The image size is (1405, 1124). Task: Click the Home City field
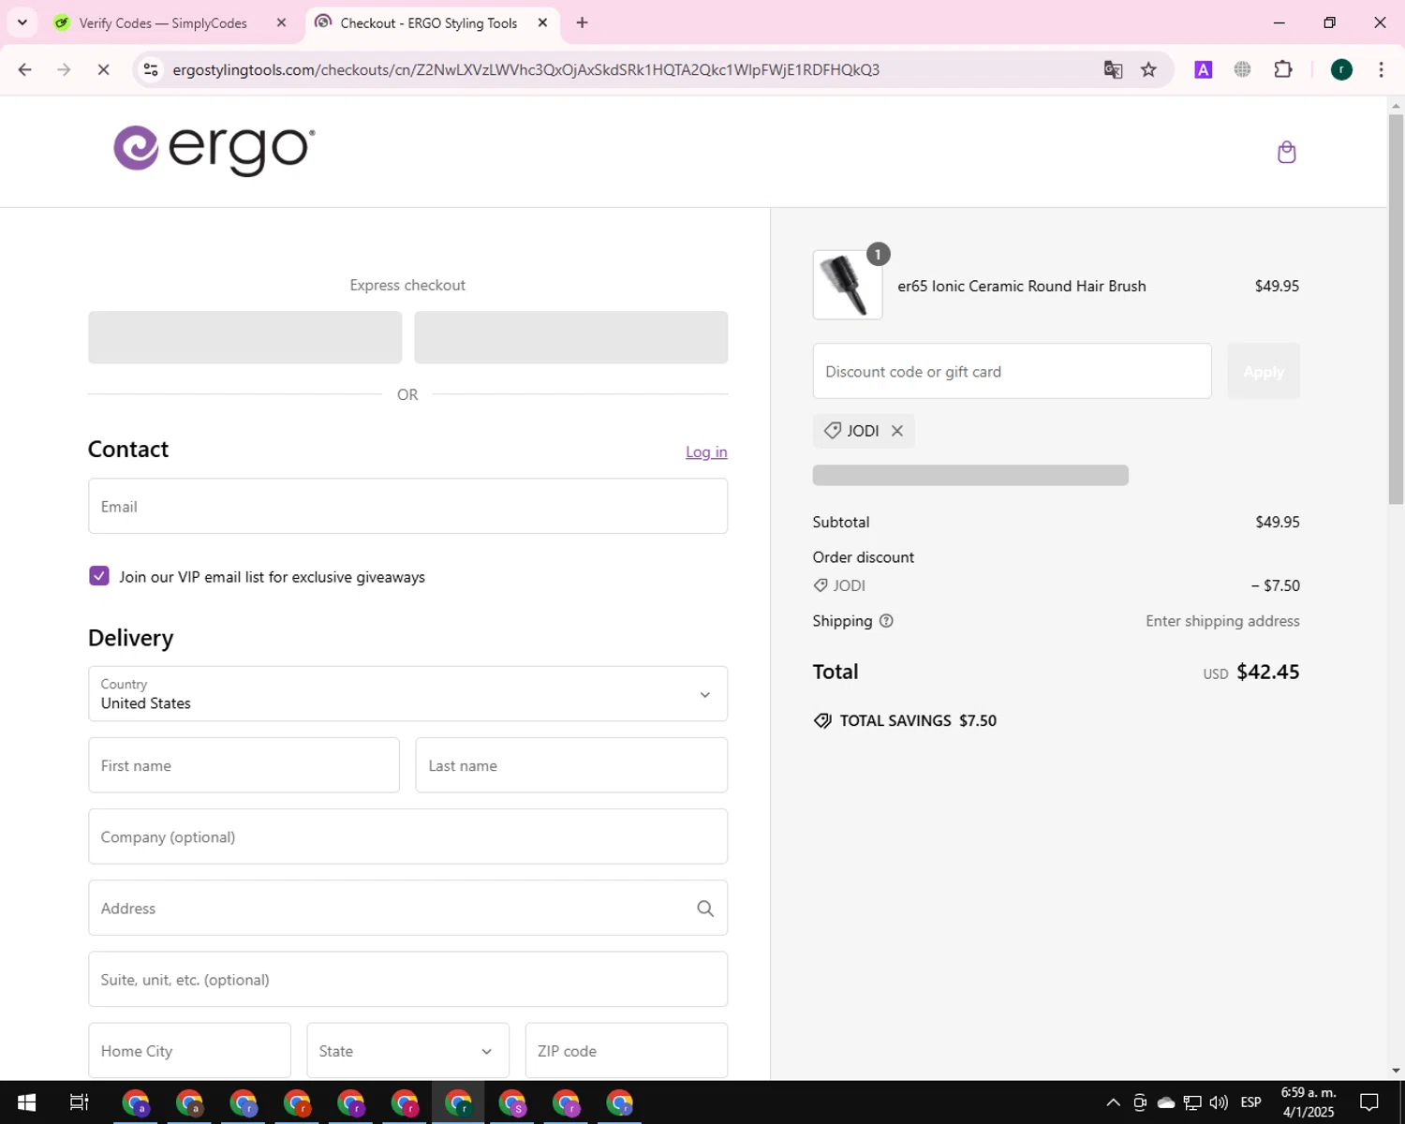coord(189,1051)
